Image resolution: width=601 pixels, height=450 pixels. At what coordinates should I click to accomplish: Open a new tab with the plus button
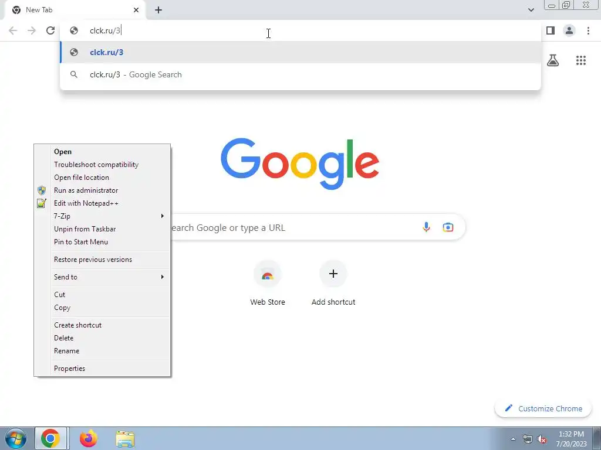click(x=158, y=11)
